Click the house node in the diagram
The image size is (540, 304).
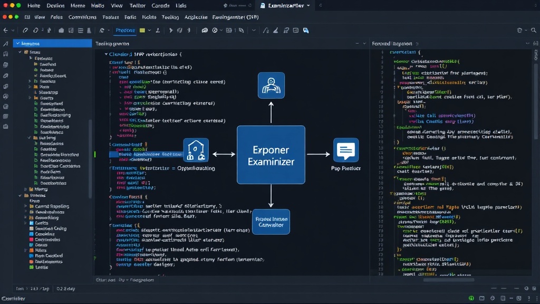click(196, 150)
